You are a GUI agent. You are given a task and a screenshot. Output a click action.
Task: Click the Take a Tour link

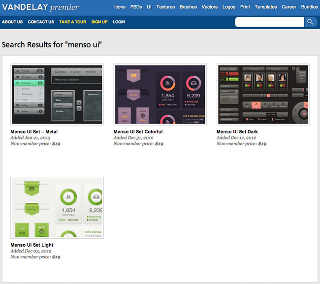pos(73,22)
